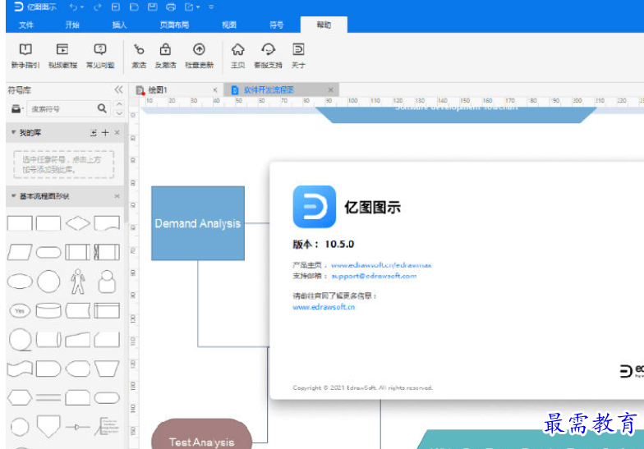Switch to the 插入 ribbon tab

(x=120, y=25)
